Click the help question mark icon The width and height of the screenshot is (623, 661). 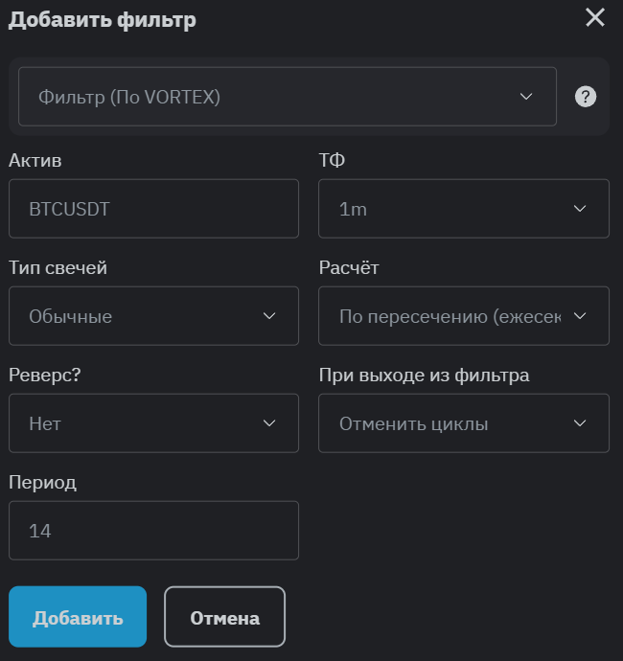586,97
